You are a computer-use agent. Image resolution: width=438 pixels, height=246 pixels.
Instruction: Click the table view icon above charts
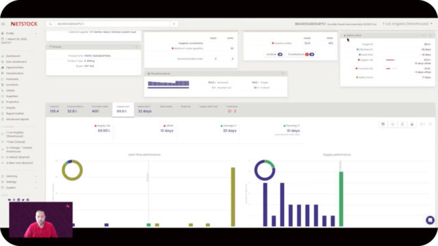click(x=383, y=124)
